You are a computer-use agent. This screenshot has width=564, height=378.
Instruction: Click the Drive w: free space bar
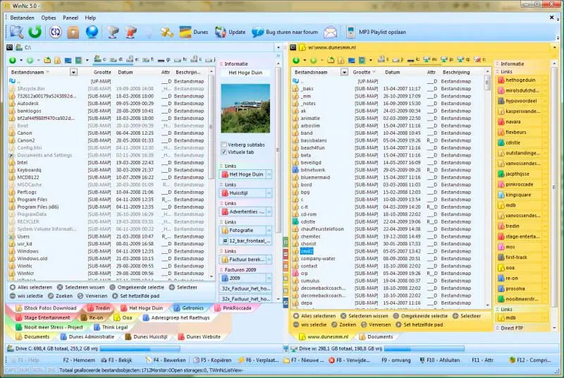coord(424,348)
